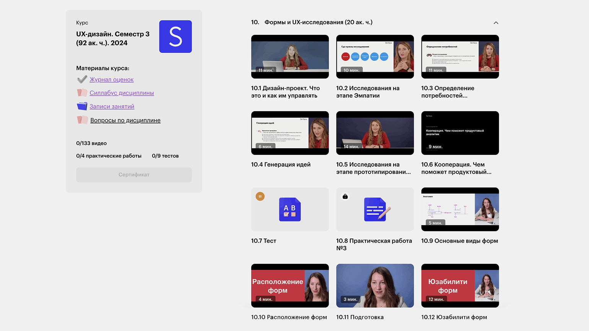This screenshot has width=589, height=331.
Task: Open the Записи занятий link
Action: point(112,106)
